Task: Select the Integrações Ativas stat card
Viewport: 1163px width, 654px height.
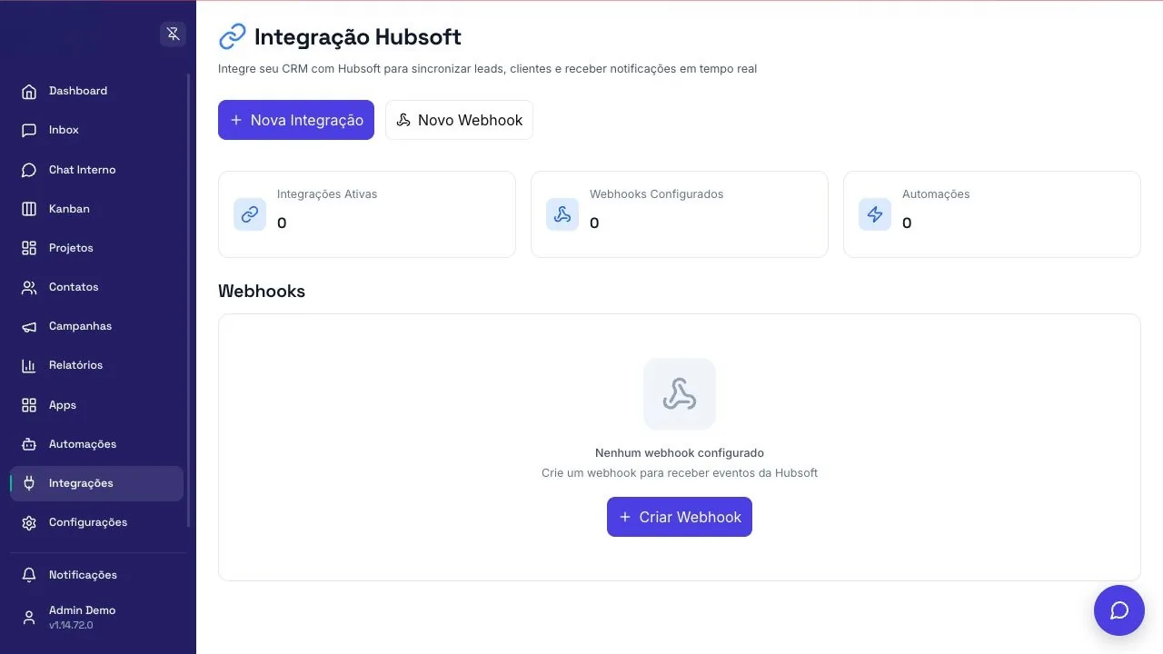Action: pos(367,214)
